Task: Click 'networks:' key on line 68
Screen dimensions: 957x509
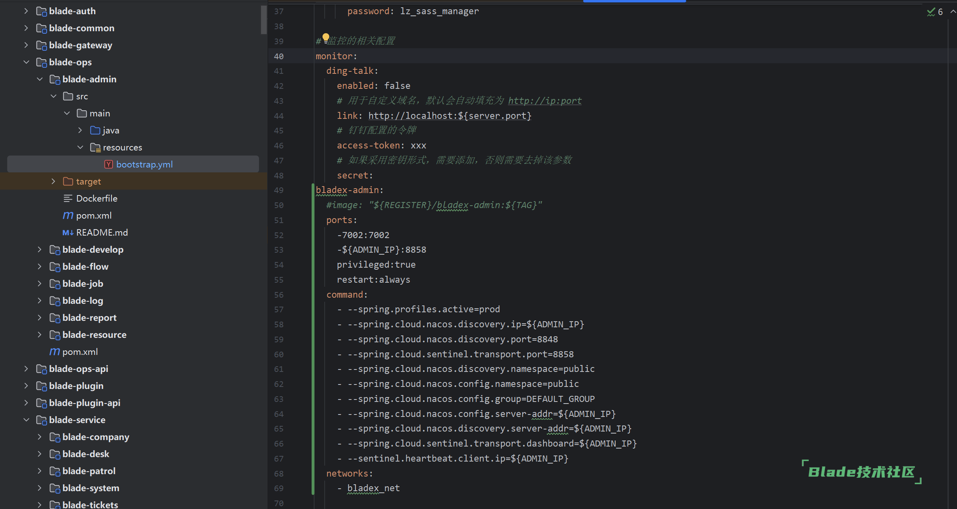Action: [349, 474]
